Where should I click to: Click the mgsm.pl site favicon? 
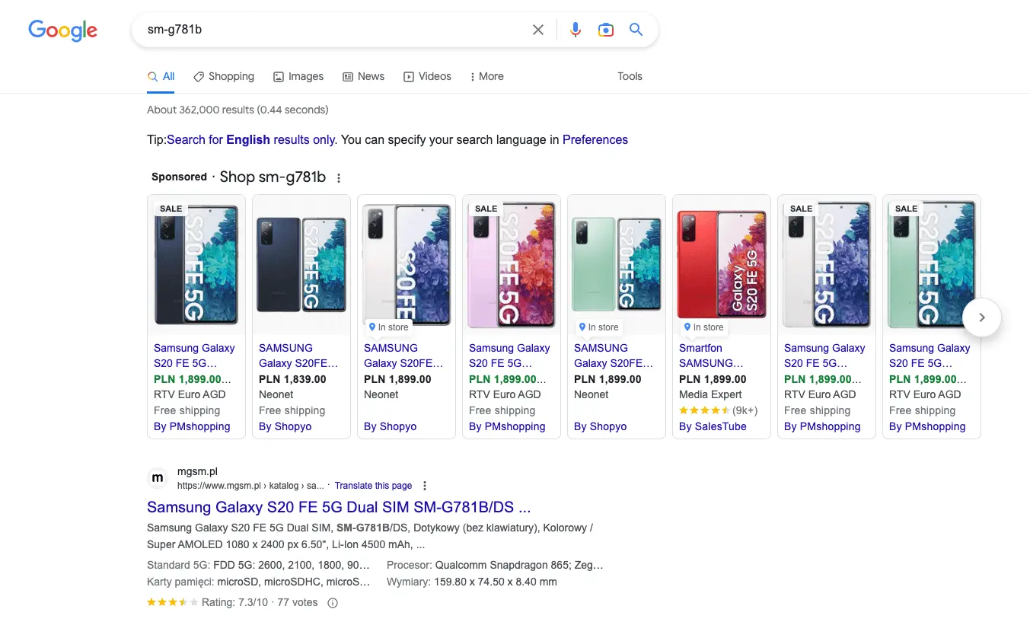158,477
